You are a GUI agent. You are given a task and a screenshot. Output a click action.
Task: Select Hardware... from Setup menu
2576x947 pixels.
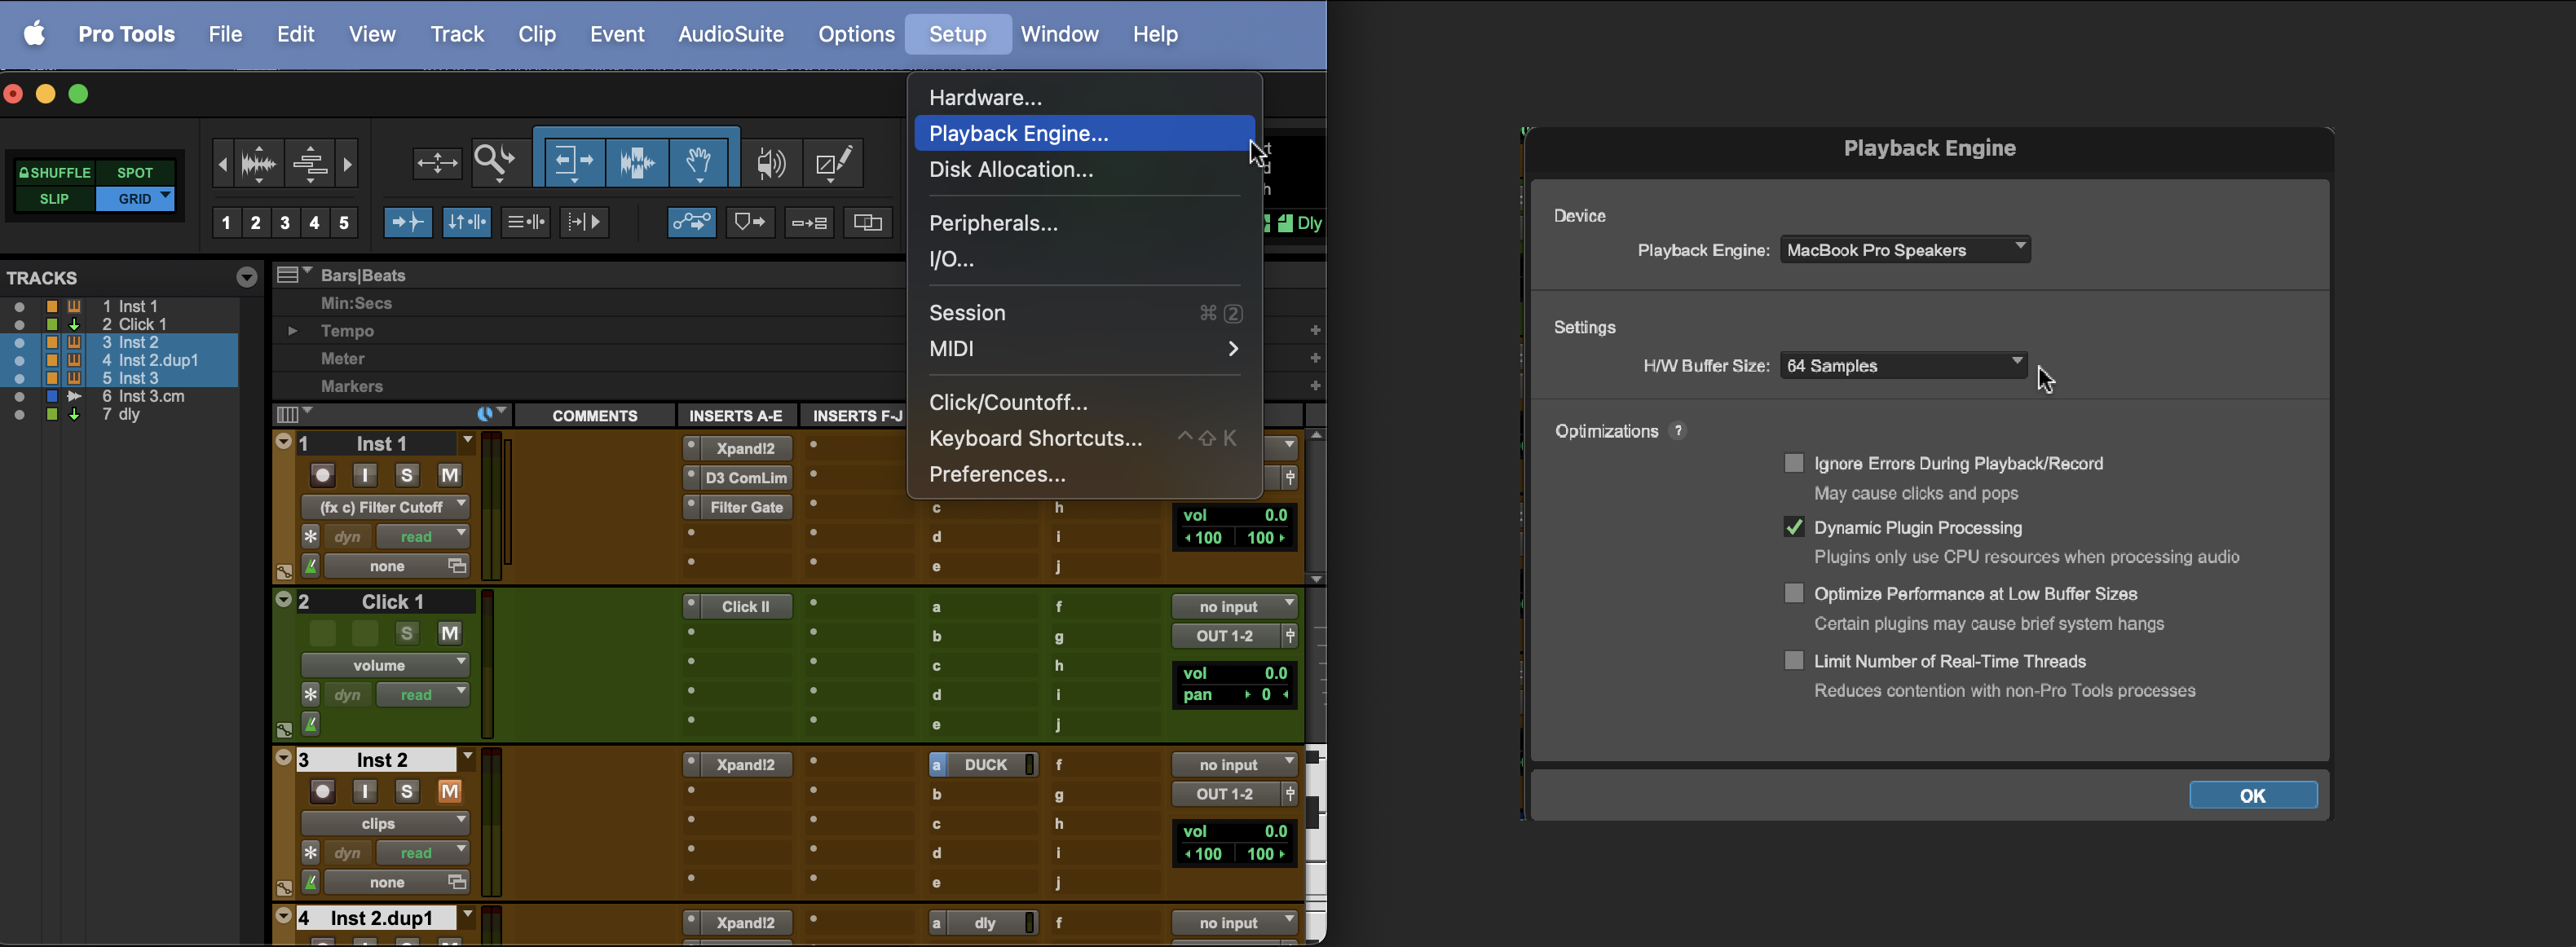(1084, 97)
